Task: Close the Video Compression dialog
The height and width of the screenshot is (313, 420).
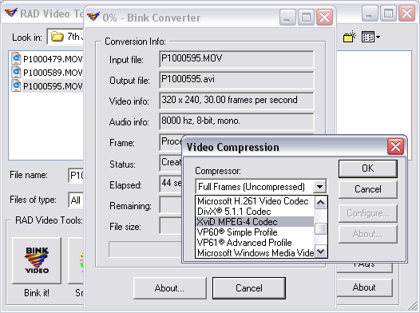Action: [395, 146]
